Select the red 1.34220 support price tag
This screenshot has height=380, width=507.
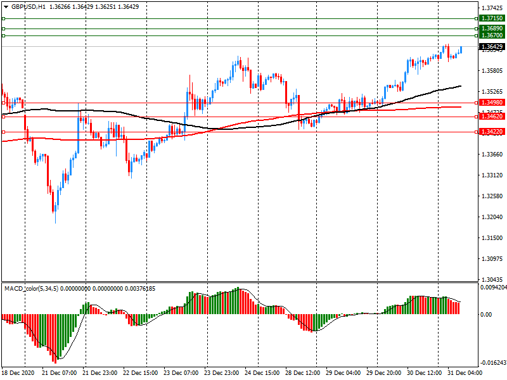(492, 132)
